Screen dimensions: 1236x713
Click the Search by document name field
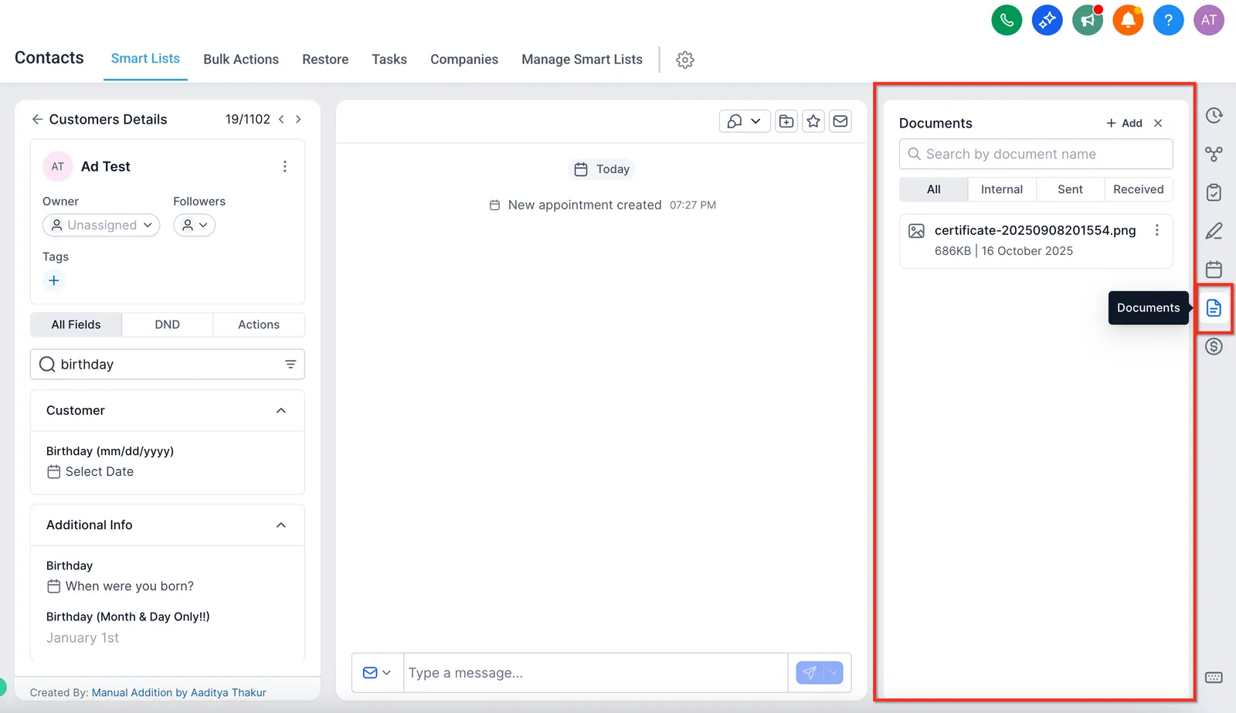click(1036, 154)
